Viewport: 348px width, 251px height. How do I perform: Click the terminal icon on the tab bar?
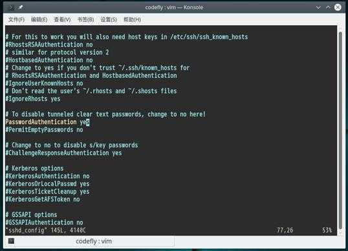(x=11, y=241)
